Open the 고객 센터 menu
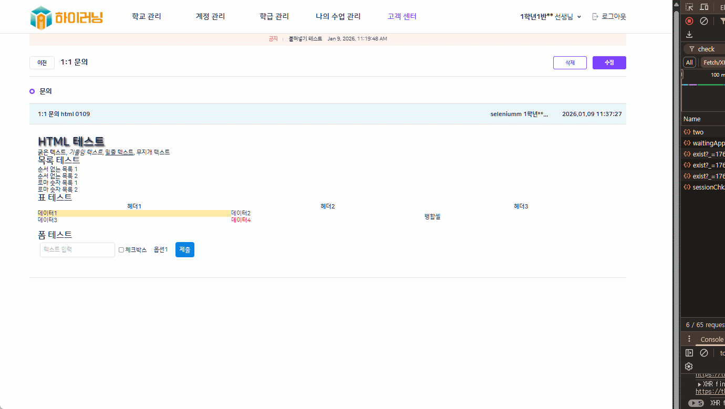The image size is (725, 409). (x=402, y=17)
